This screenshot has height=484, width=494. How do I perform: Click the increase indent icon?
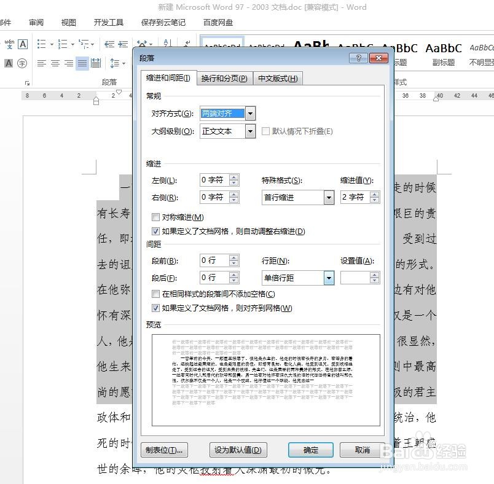tap(122, 44)
